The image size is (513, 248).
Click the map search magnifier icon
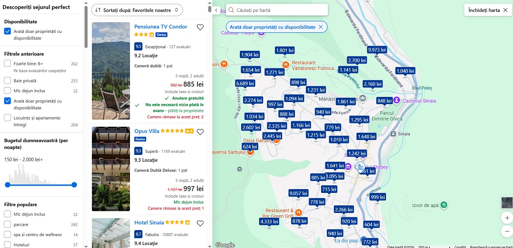click(231, 10)
